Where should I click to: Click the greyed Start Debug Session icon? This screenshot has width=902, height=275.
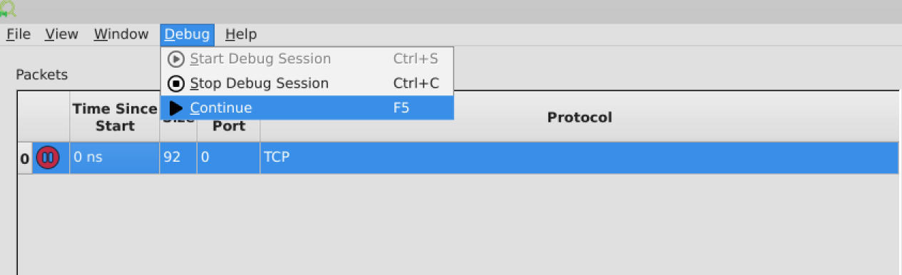176,59
